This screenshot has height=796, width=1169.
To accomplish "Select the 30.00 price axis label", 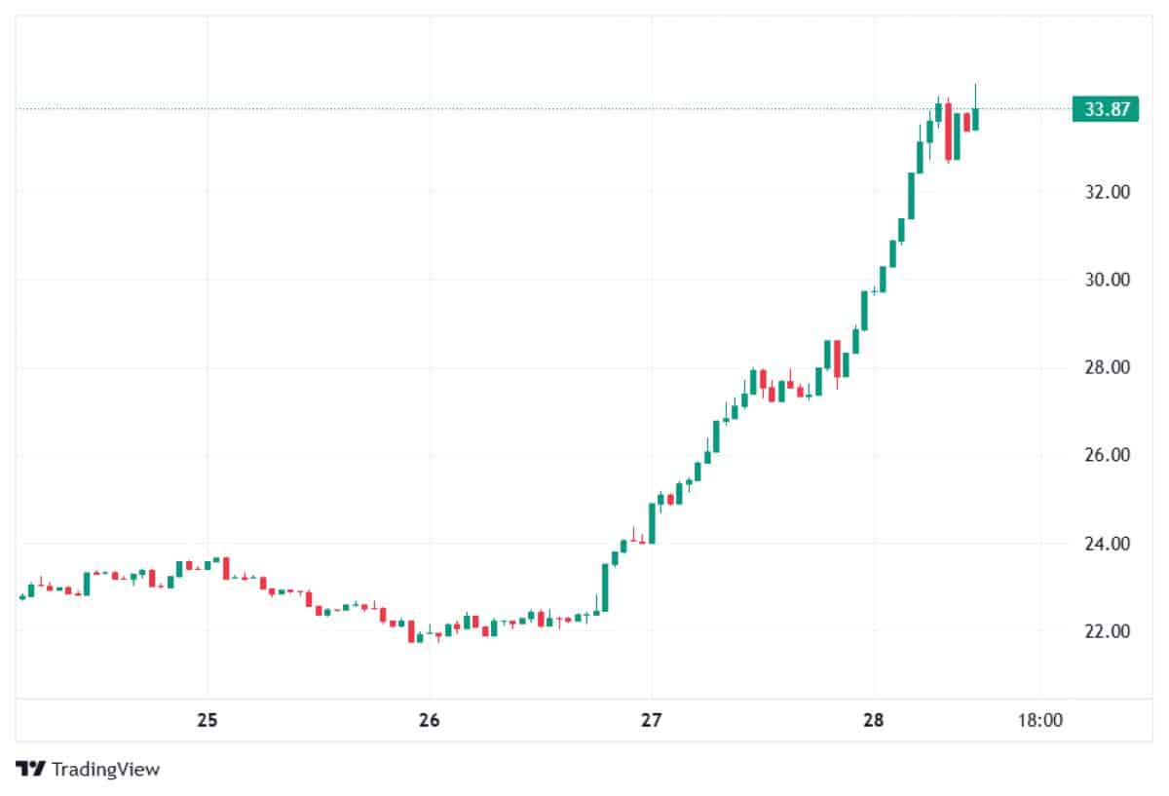I will [x=1107, y=280].
